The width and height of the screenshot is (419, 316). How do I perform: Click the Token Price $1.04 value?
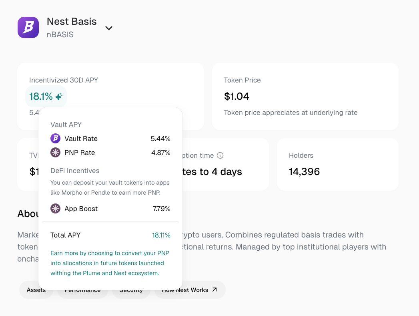pyautogui.click(x=237, y=96)
